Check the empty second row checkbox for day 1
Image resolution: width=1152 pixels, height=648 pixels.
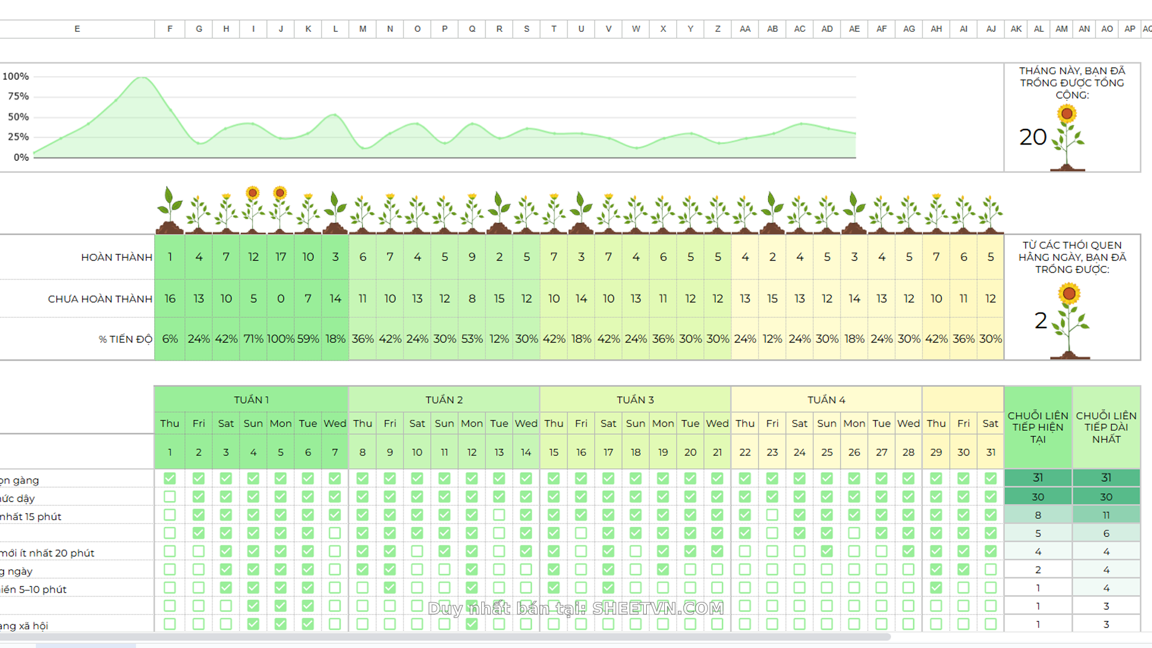pos(170,497)
